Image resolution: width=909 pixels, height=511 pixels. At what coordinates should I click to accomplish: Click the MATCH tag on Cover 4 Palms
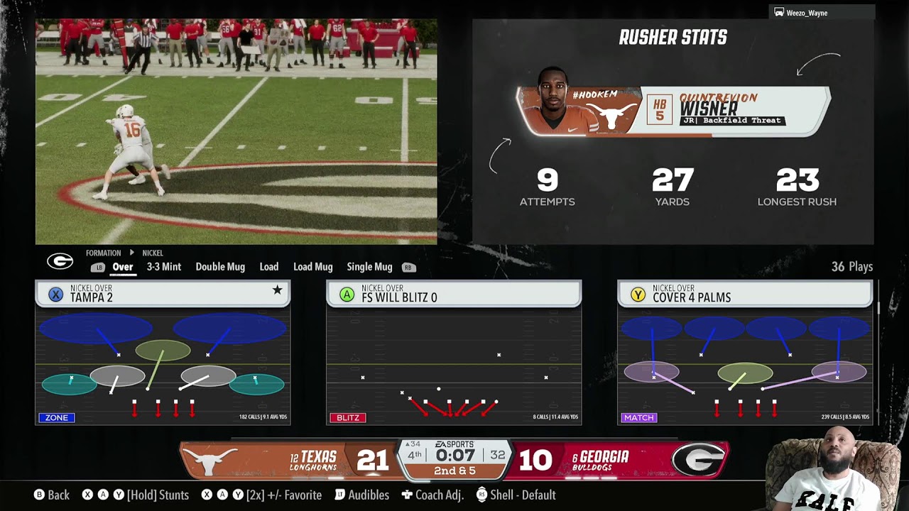coord(638,418)
